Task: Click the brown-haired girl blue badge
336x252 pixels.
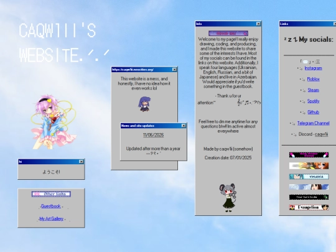Action: [x=309, y=187]
